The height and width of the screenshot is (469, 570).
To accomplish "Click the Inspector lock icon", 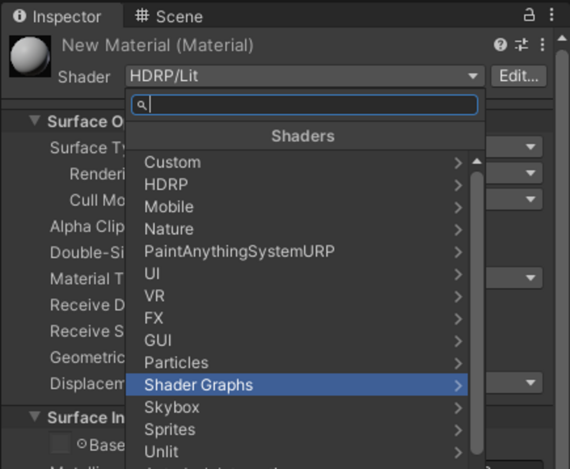I will 529,15.
